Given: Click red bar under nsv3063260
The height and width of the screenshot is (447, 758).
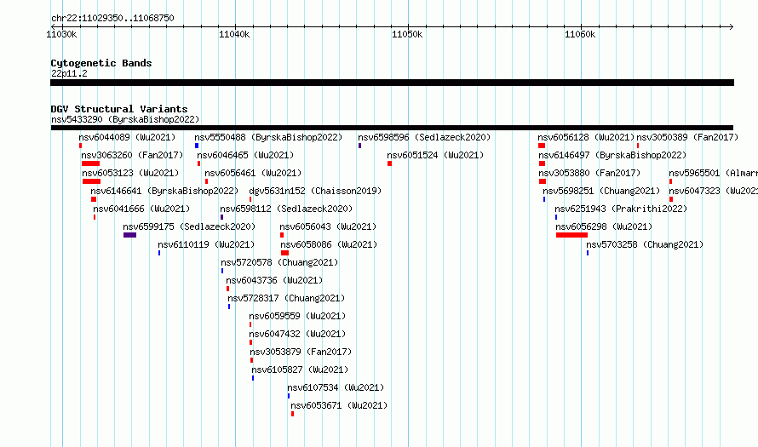Looking at the screenshot, I should tap(90, 163).
